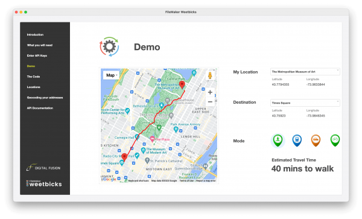The image size is (362, 219).
Task: Open the Map type dropdown
Action: [x=112, y=75]
